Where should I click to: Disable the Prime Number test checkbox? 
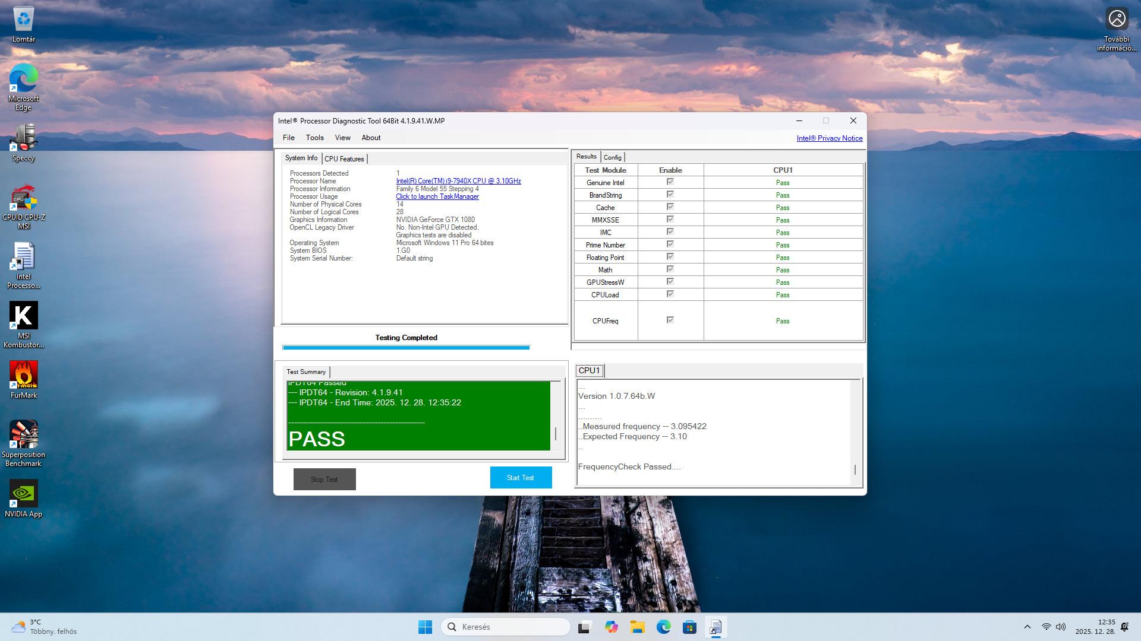point(670,244)
